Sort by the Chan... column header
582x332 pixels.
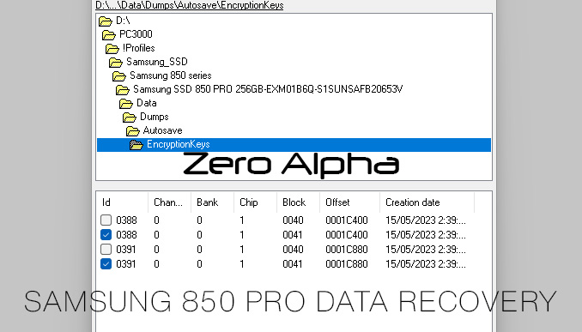click(169, 202)
